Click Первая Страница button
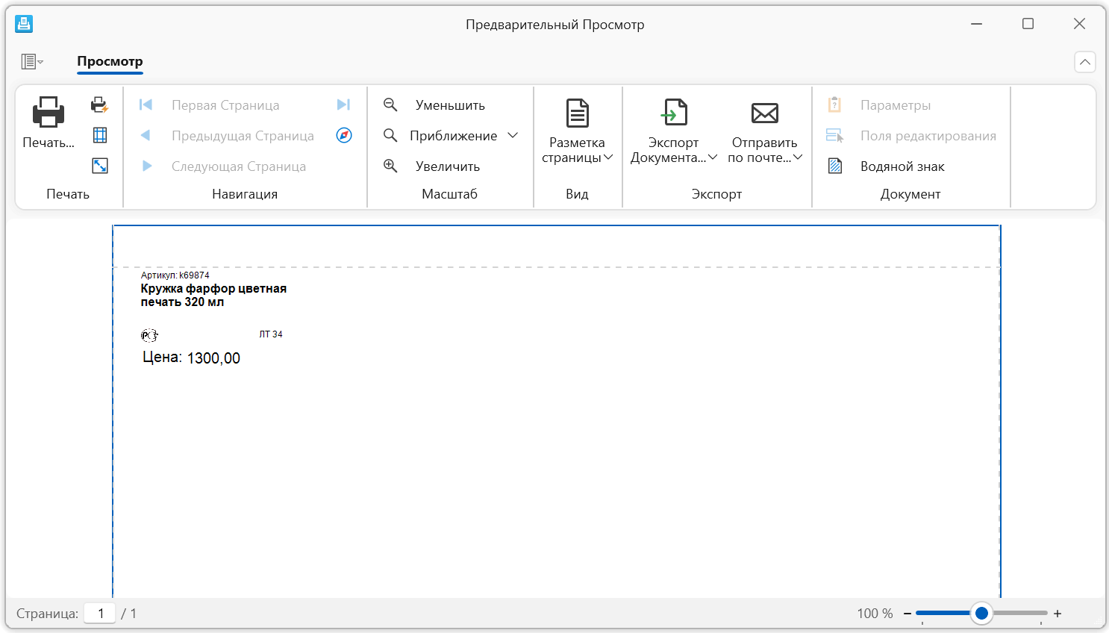This screenshot has height=633, width=1109. 225,105
